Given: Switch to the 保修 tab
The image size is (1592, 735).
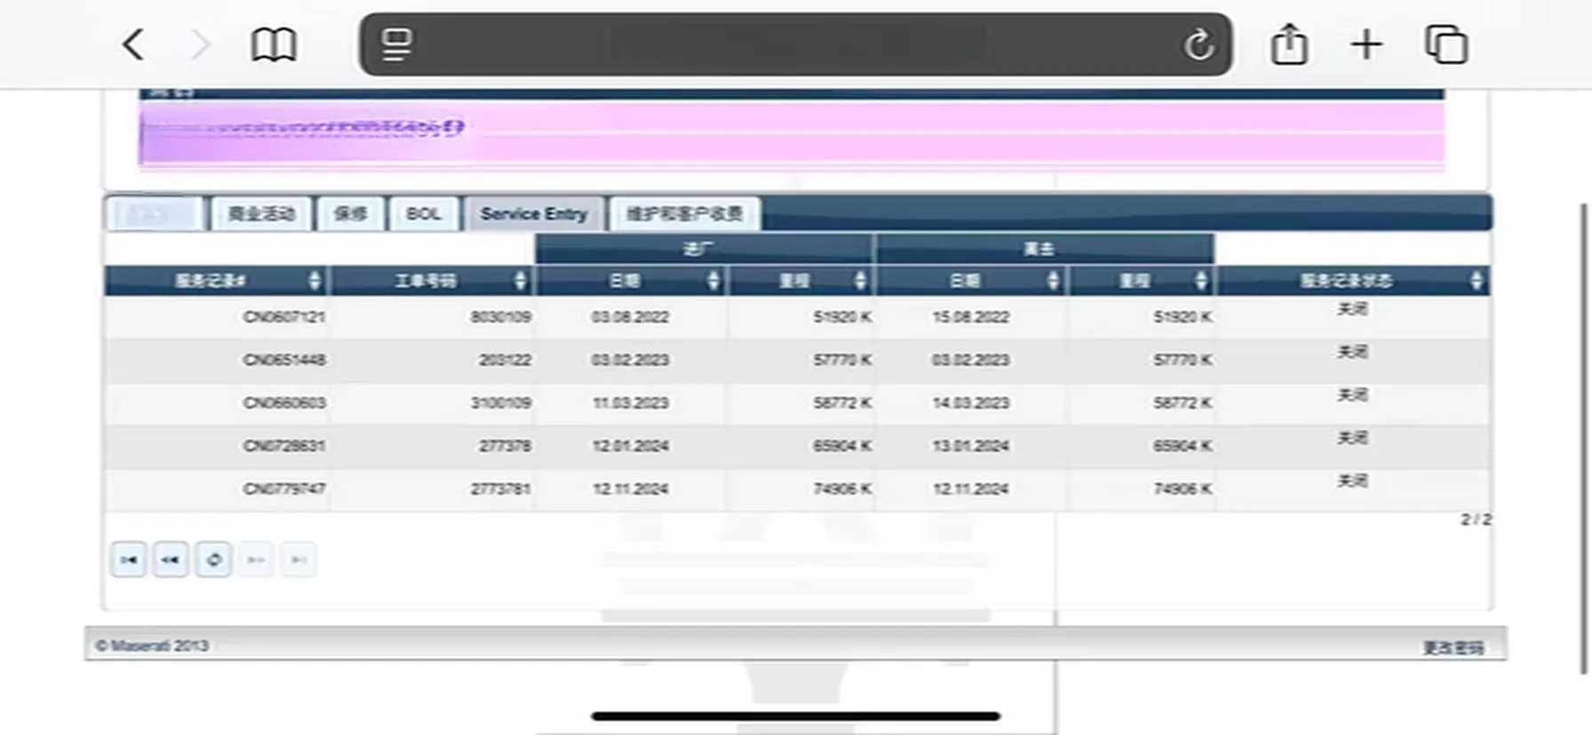Looking at the screenshot, I should pos(350,214).
